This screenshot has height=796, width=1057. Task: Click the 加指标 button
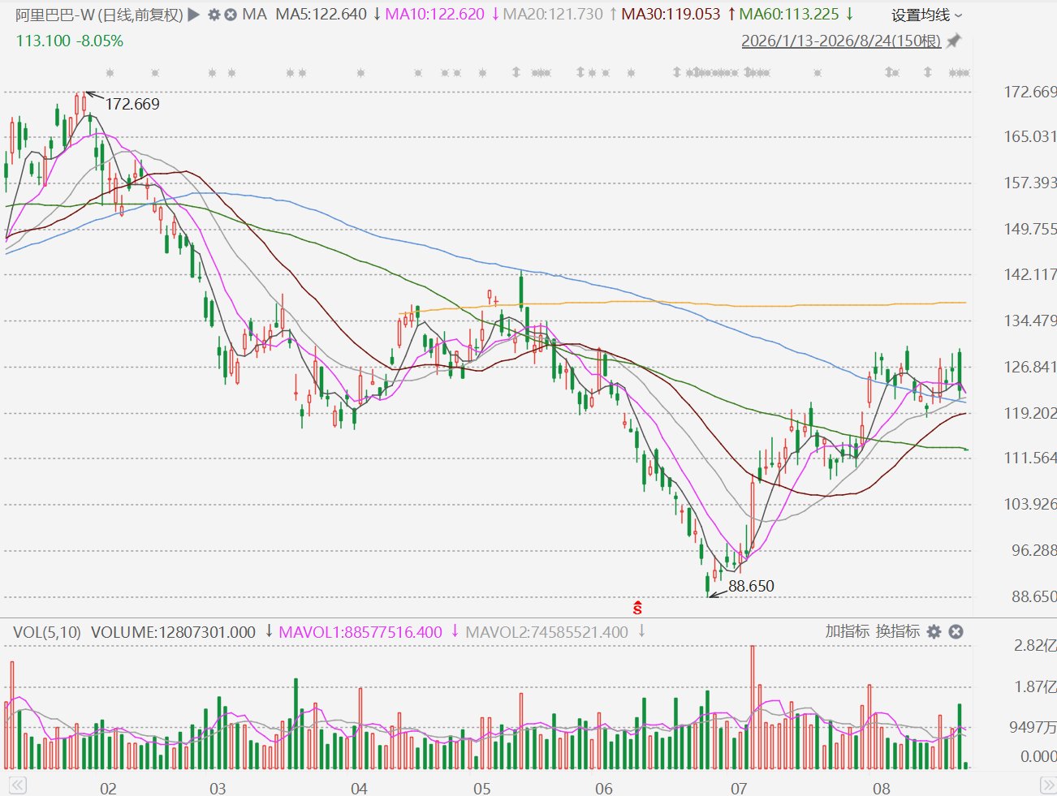point(848,631)
